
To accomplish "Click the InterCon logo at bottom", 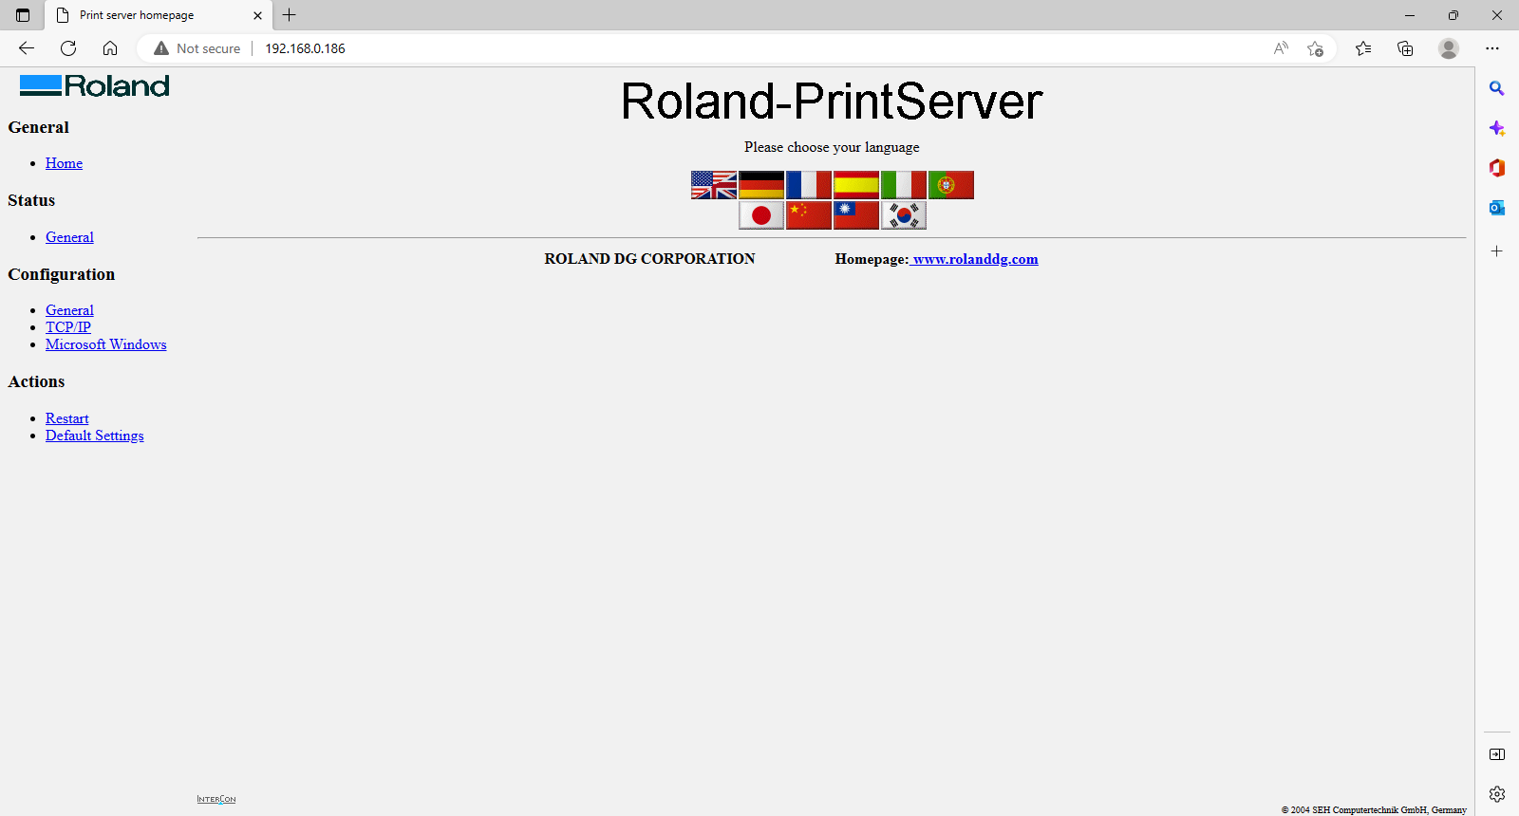I will click(x=216, y=799).
